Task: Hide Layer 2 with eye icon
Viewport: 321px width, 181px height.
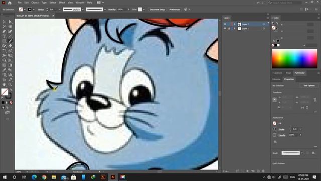Action: tap(225, 24)
